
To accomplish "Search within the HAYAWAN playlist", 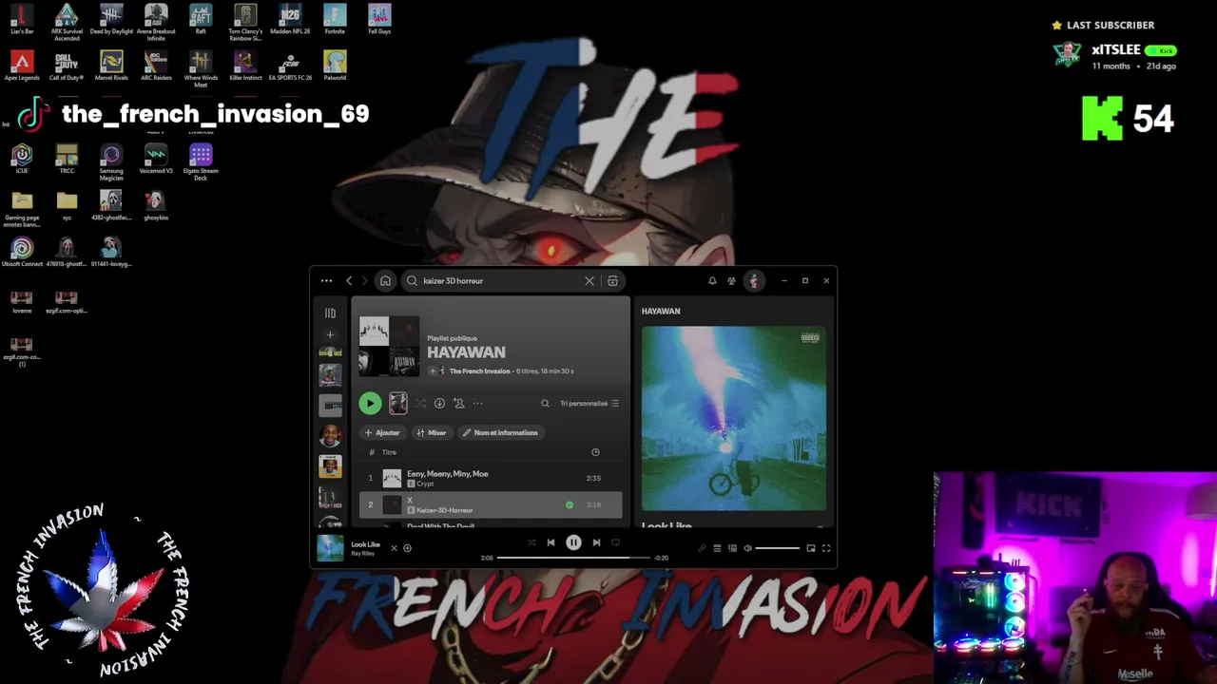I will [545, 404].
